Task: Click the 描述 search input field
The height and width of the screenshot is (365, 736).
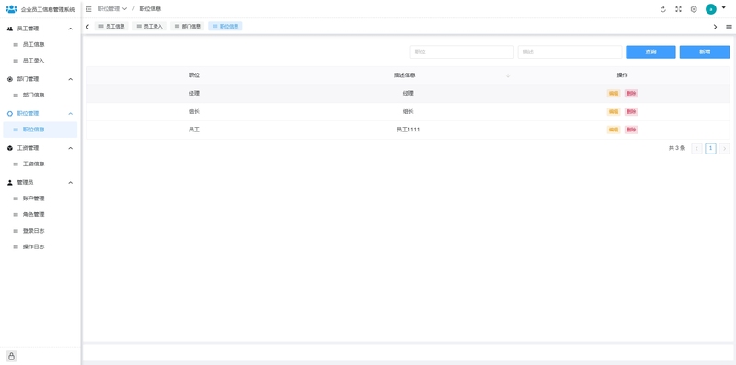Action: point(569,52)
